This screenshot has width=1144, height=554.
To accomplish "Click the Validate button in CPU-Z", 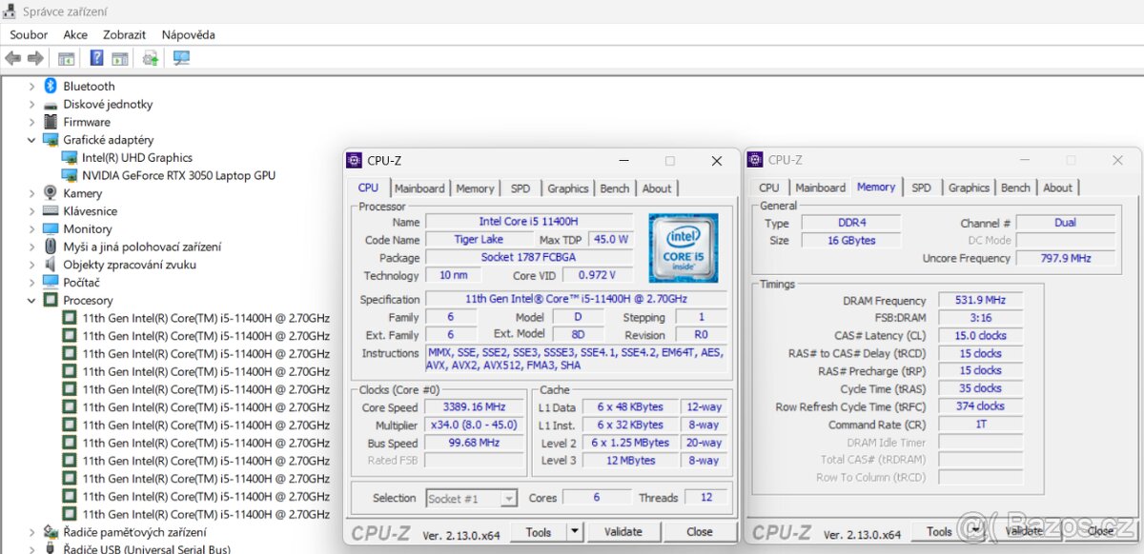I will [x=624, y=531].
